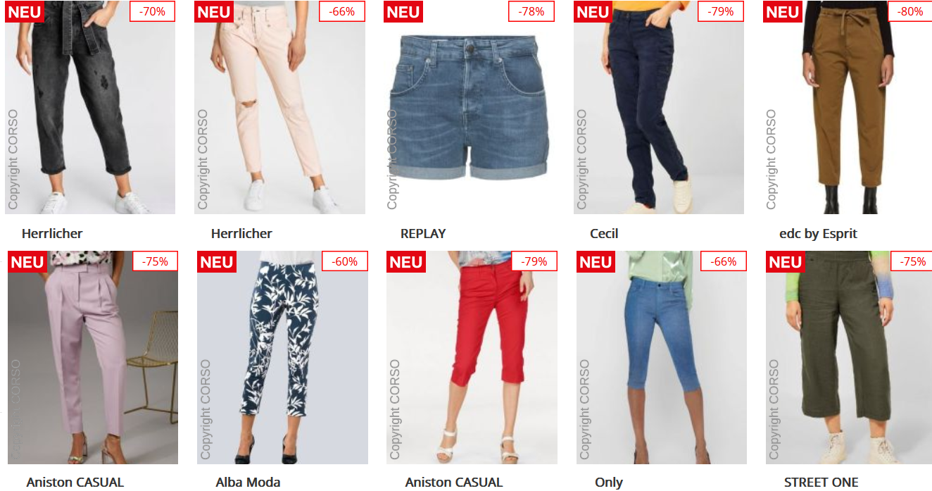Open the black Herrlicher jeans product image
The height and width of the screenshot is (491, 932).
pos(90,107)
